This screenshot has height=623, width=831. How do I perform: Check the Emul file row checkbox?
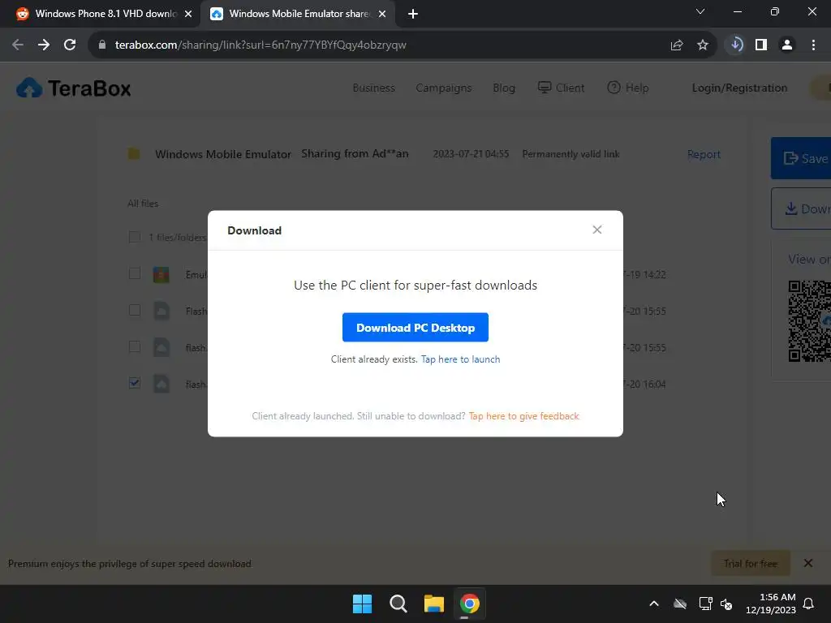point(135,273)
